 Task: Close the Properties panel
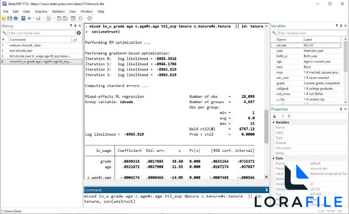pyautogui.click(x=346, y=109)
